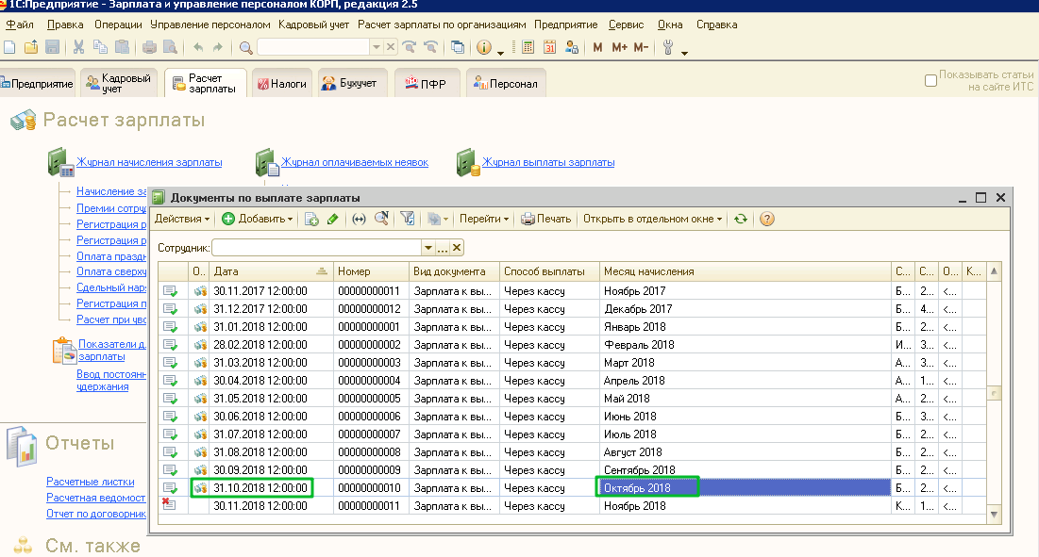Image resolution: width=1039 pixels, height=557 pixels.
Task: Switch to the Налоги tab
Action: tap(282, 83)
